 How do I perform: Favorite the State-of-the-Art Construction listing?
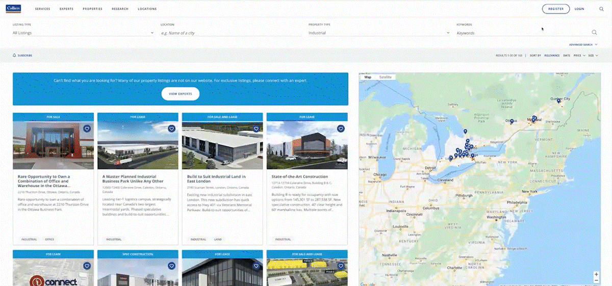[341, 129]
